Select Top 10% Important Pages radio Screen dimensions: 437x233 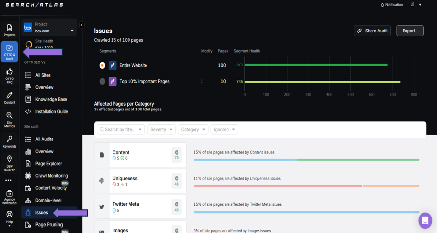[102, 81]
